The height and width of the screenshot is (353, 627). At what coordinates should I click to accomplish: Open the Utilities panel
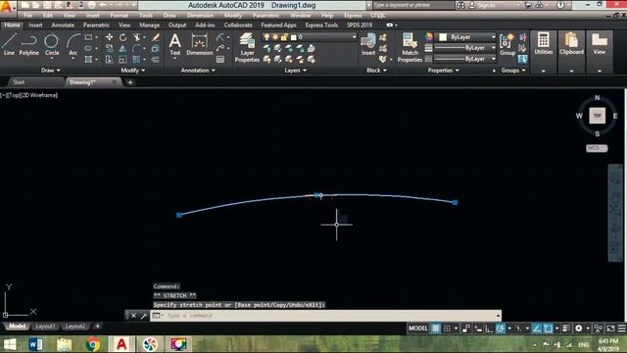[x=544, y=44]
